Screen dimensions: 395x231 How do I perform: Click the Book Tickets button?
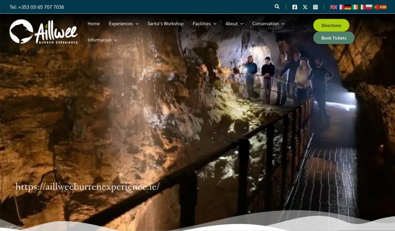coord(334,38)
